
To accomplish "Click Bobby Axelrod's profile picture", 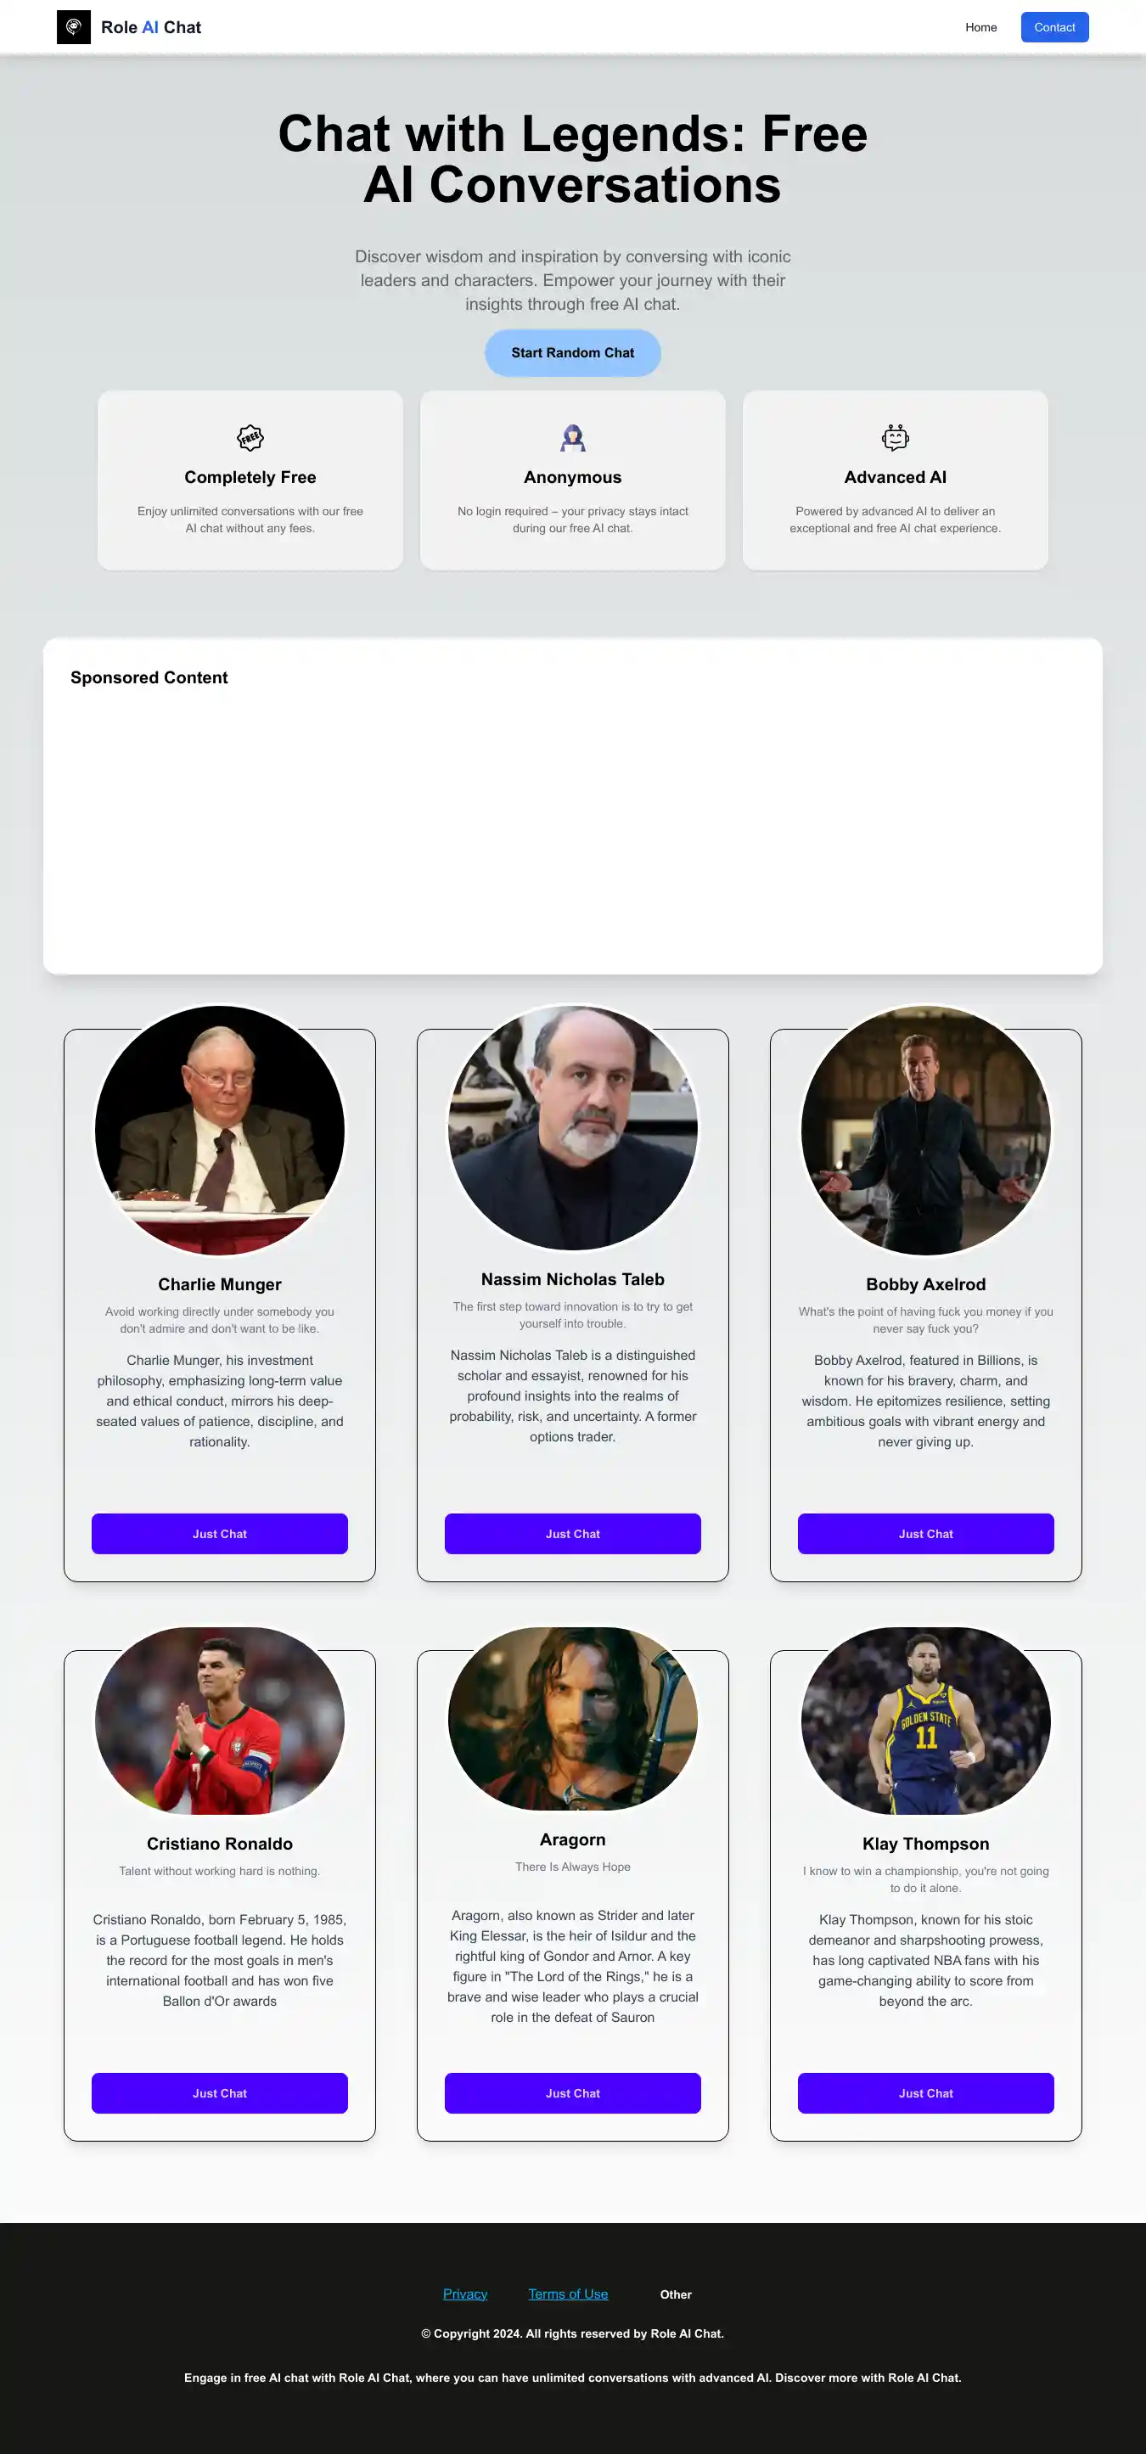I will [926, 1130].
